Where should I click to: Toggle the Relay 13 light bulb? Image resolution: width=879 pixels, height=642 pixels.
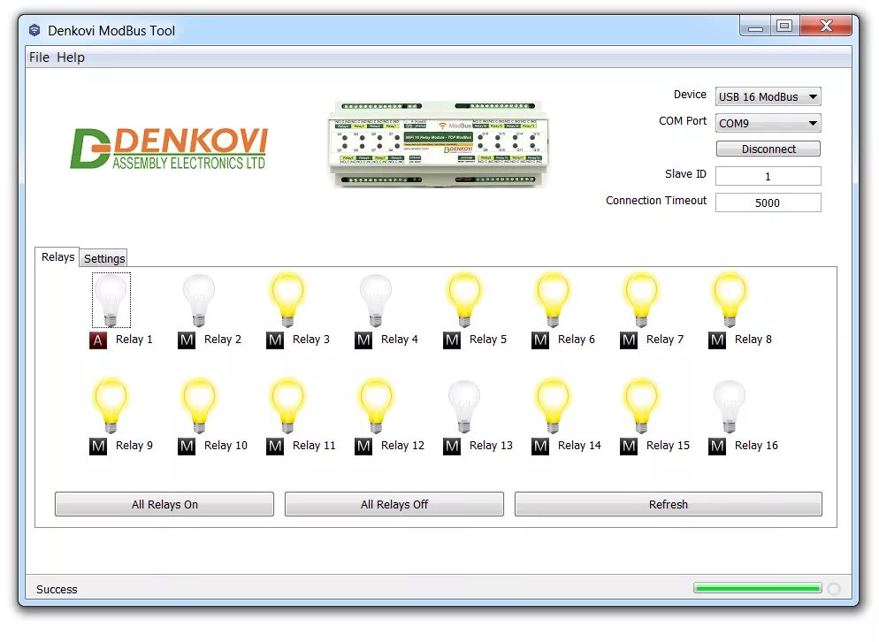pyautogui.click(x=464, y=406)
